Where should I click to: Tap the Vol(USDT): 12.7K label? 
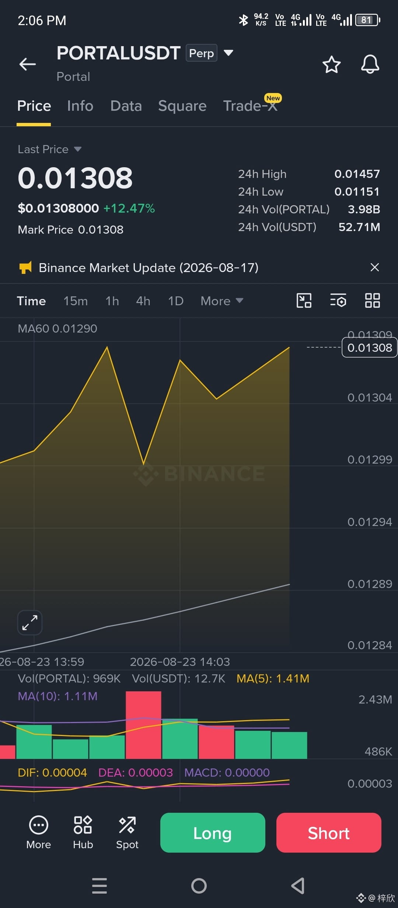point(179,678)
